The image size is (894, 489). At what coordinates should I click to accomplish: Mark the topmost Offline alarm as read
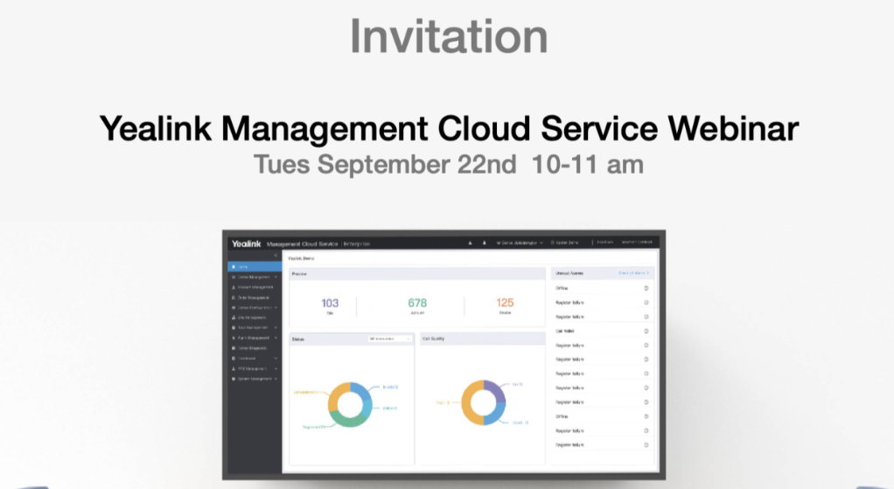[x=646, y=288]
